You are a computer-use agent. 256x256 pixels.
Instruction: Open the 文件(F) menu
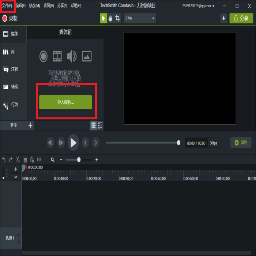click(7, 6)
